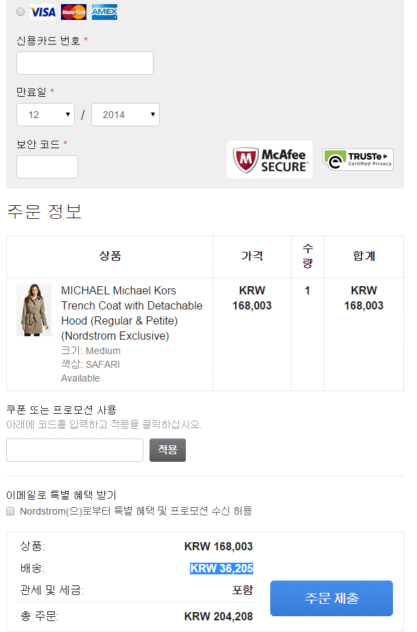Viewport: 417px width, 632px height.
Task: Click the McAfee Secure badge
Action: click(x=270, y=160)
